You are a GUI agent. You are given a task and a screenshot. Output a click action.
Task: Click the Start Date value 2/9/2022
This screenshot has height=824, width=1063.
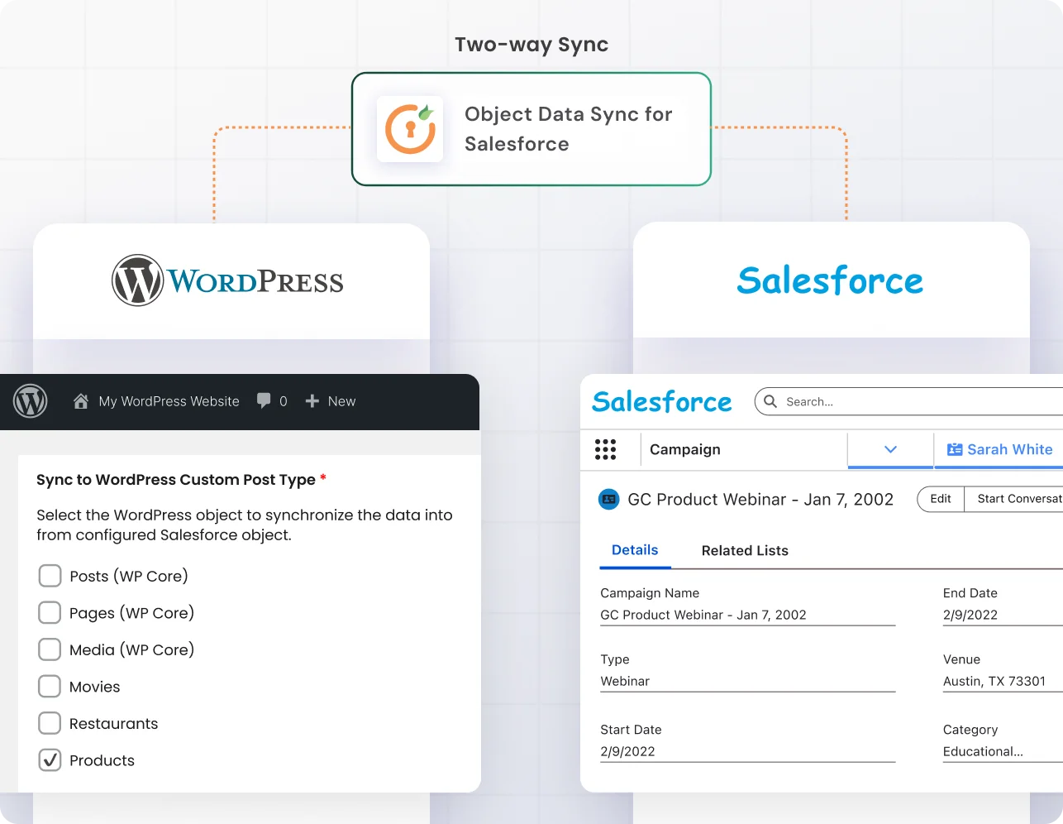point(627,751)
